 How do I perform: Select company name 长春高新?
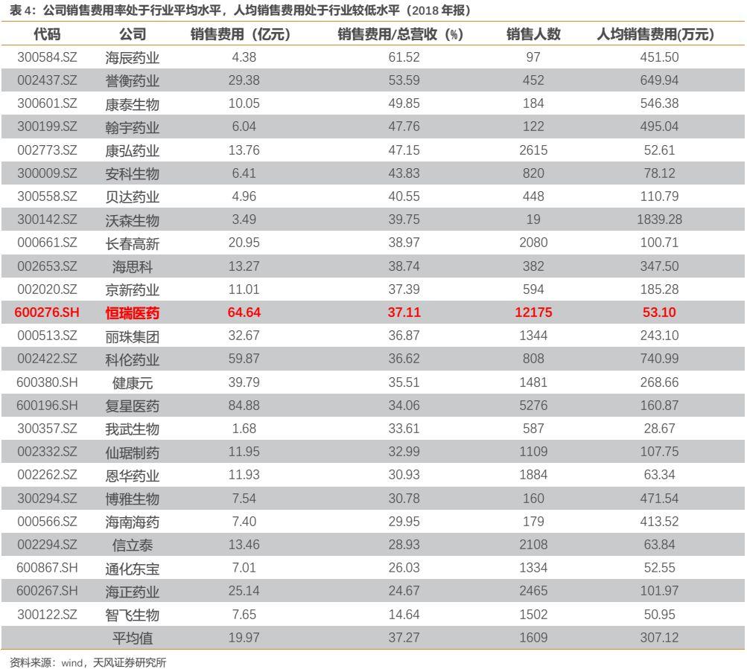point(133,243)
